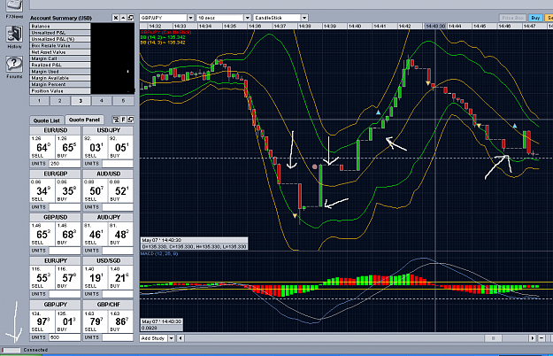Select the Balance row in Account Summary
The width and height of the screenshot is (553, 356).
(x=60, y=26)
